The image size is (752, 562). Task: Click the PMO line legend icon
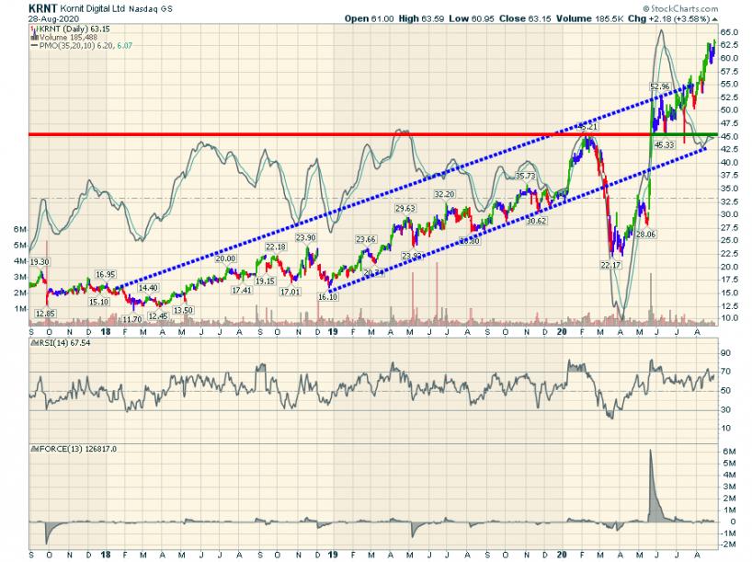(x=33, y=46)
